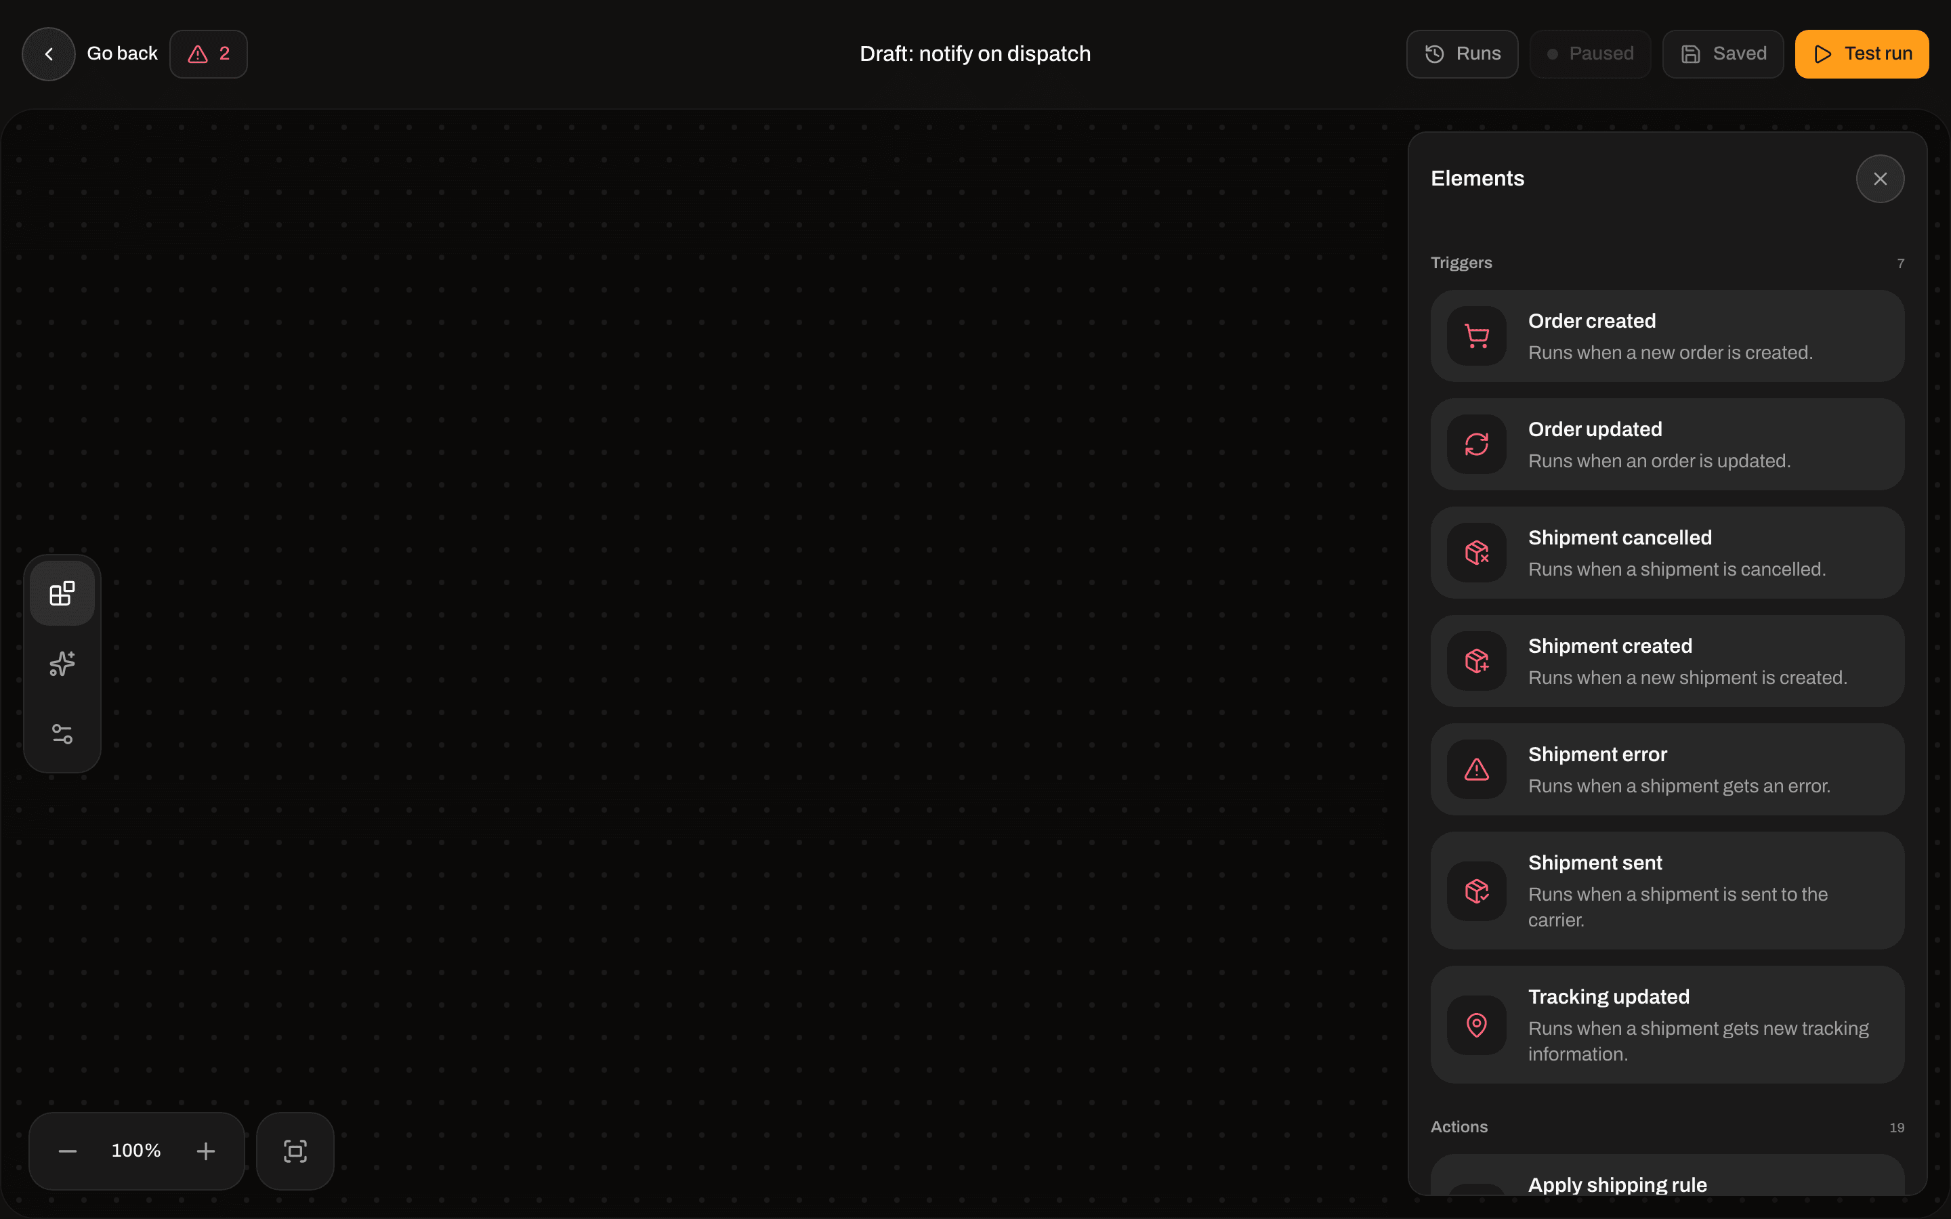Select the Shipment created trigger title
This screenshot has width=1951, height=1219.
coord(1610,646)
